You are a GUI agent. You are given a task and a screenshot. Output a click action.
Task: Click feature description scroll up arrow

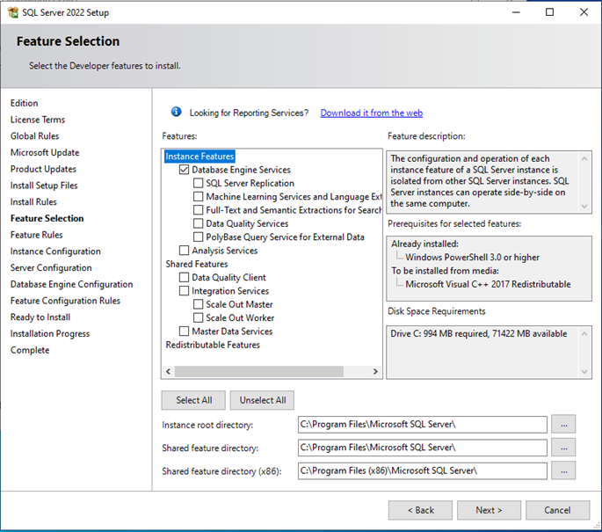(584, 158)
